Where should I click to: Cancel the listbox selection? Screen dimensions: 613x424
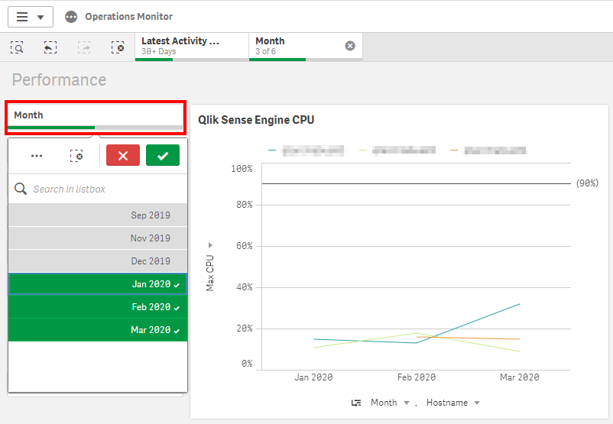click(x=122, y=155)
